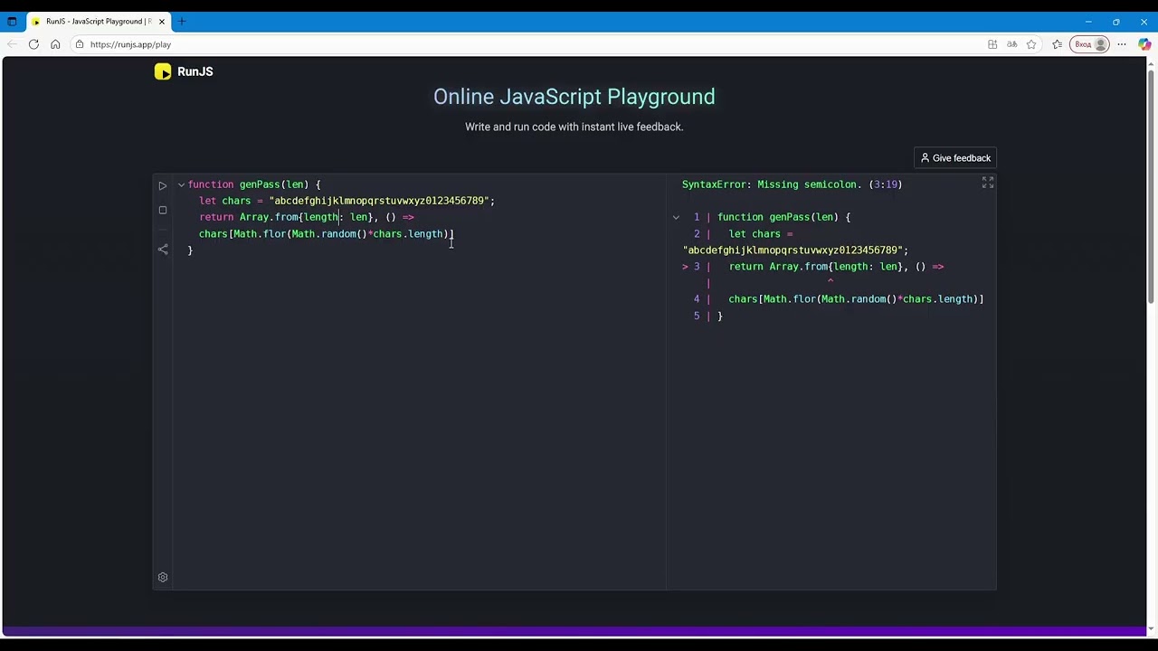This screenshot has height=651, width=1158.
Task: Click output line 3 with error marker
Action: (813, 267)
